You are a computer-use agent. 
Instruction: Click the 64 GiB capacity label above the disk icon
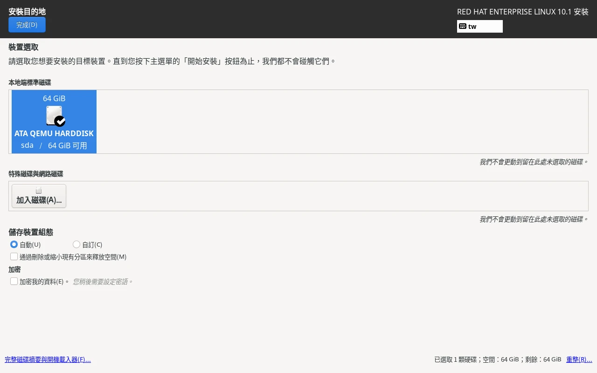point(54,98)
